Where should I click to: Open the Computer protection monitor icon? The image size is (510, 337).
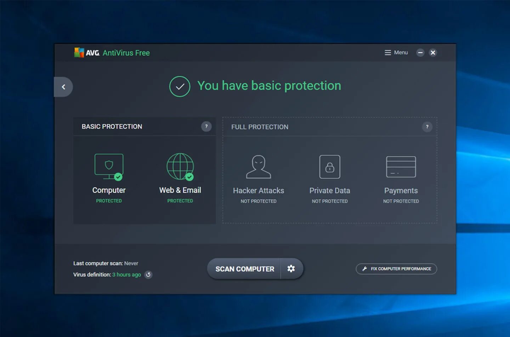pos(109,167)
